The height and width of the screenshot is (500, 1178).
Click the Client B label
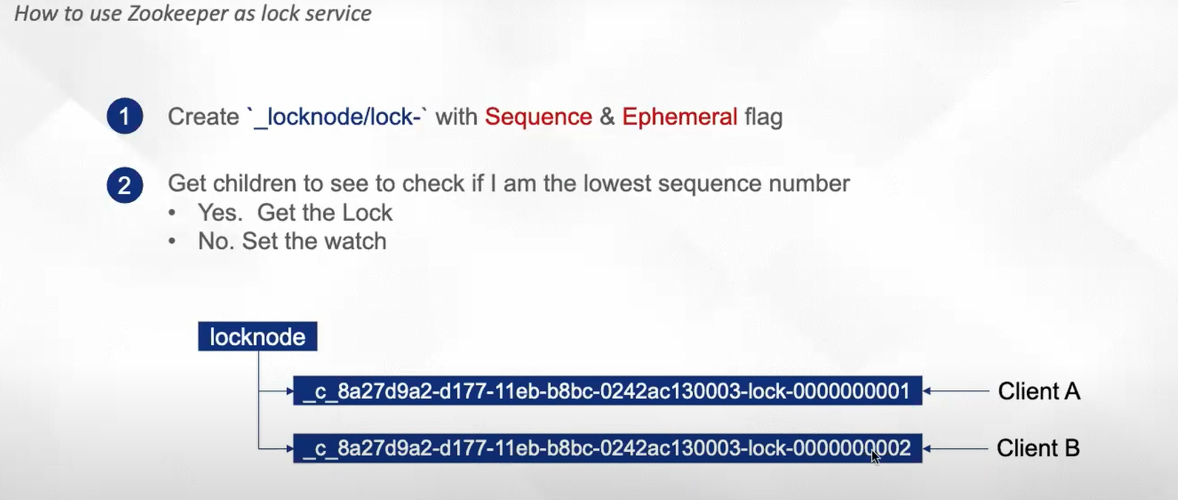click(1038, 448)
